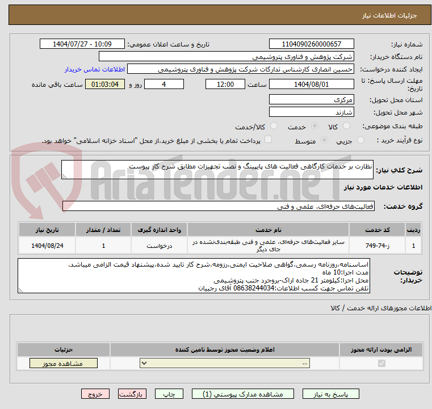Screen dimensions: 432x409
Task: Click the need date cell 1404/08/24
Action: 47,246
